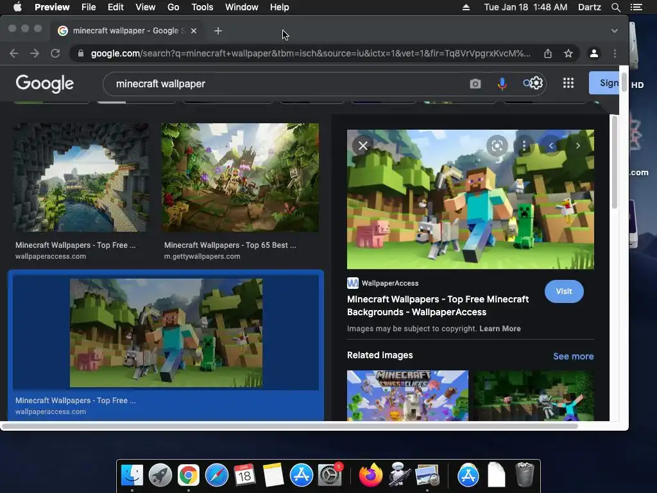Show next image in preview panel
Image resolution: width=657 pixels, height=493 pixels.
(578, 146)
